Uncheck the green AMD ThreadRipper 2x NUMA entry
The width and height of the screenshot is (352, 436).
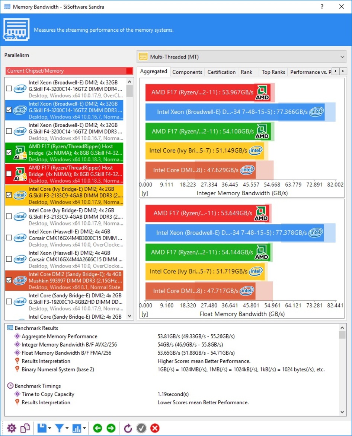[9, 152]
